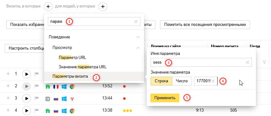271x116 pixels.
Task: Select Строка value type
Action: pos(161,81)
